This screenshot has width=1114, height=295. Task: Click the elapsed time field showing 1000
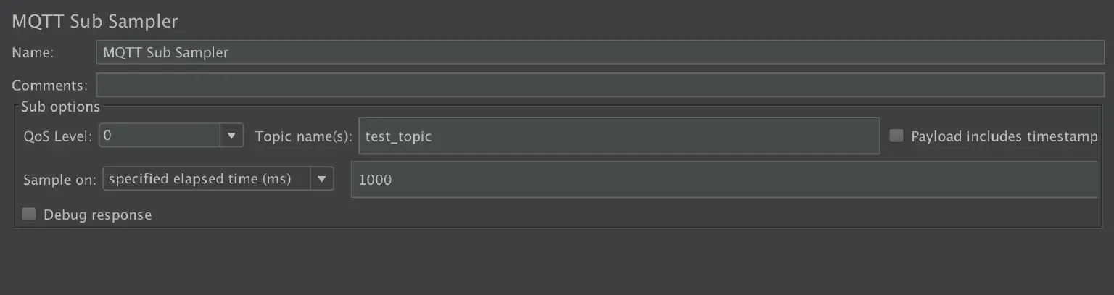click(x=722, y=179)
